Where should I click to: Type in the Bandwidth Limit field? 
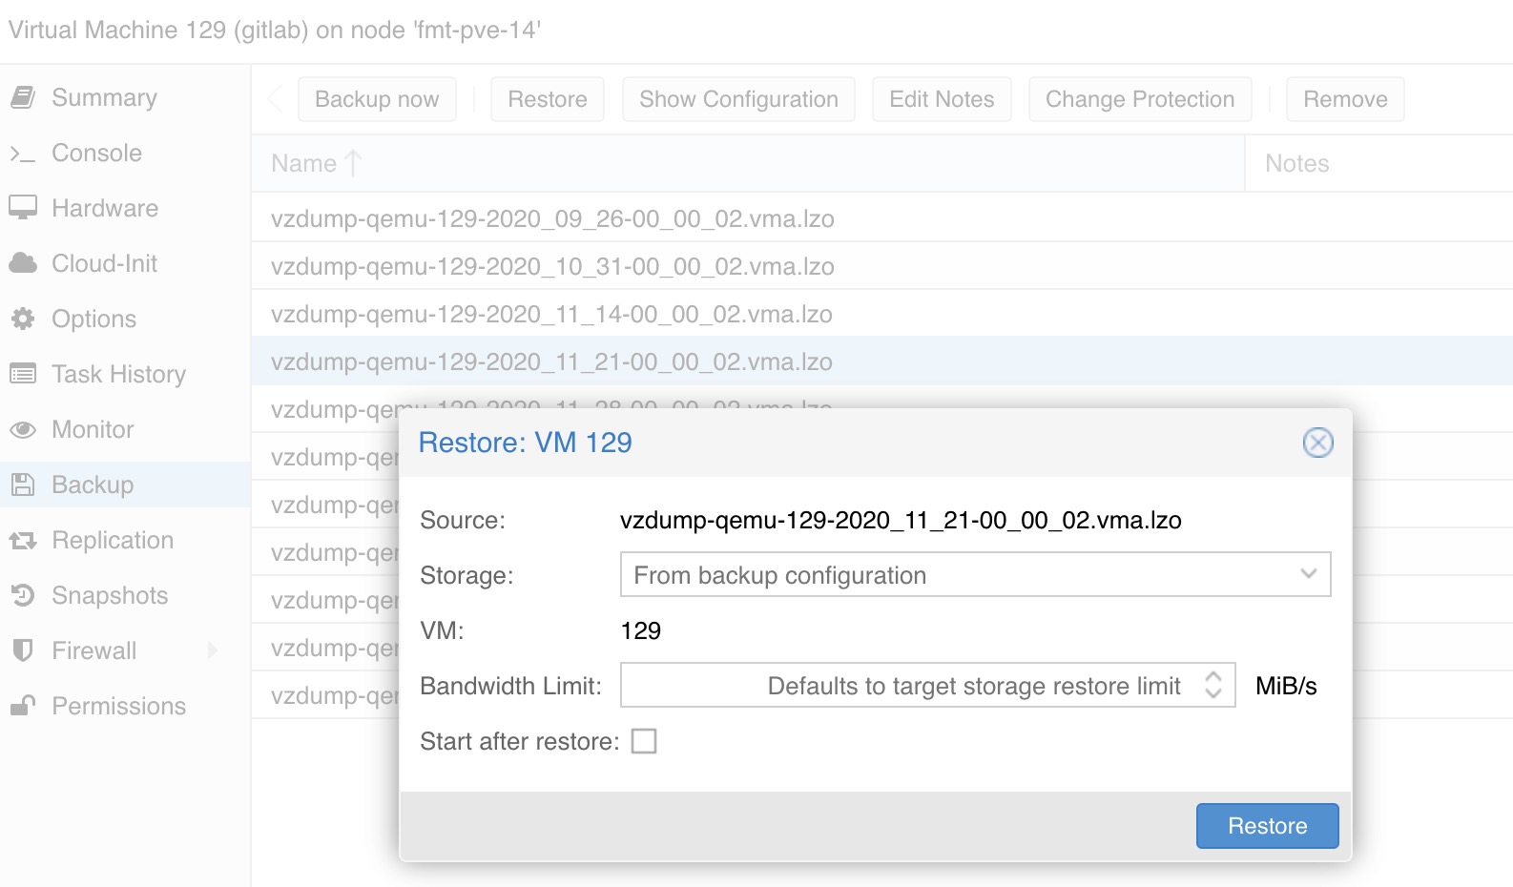[906, 685]
